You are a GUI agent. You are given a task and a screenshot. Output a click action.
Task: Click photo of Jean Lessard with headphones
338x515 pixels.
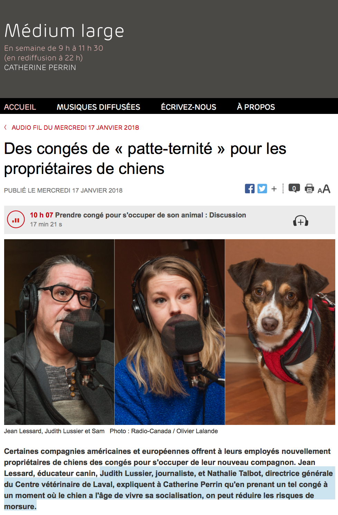point(59,332)
